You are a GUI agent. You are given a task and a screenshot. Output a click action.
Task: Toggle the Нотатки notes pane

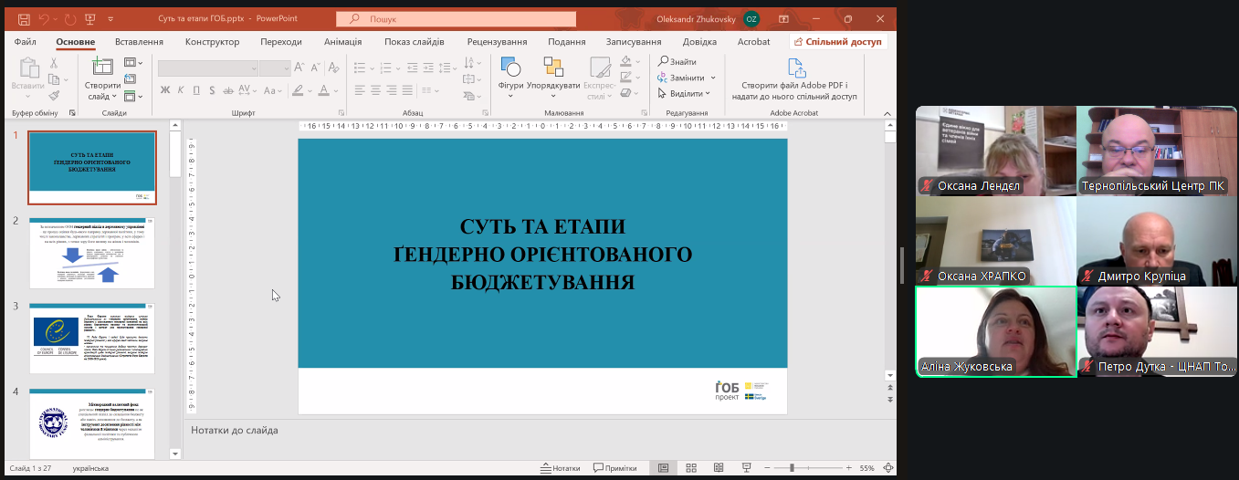coord(560,468)
